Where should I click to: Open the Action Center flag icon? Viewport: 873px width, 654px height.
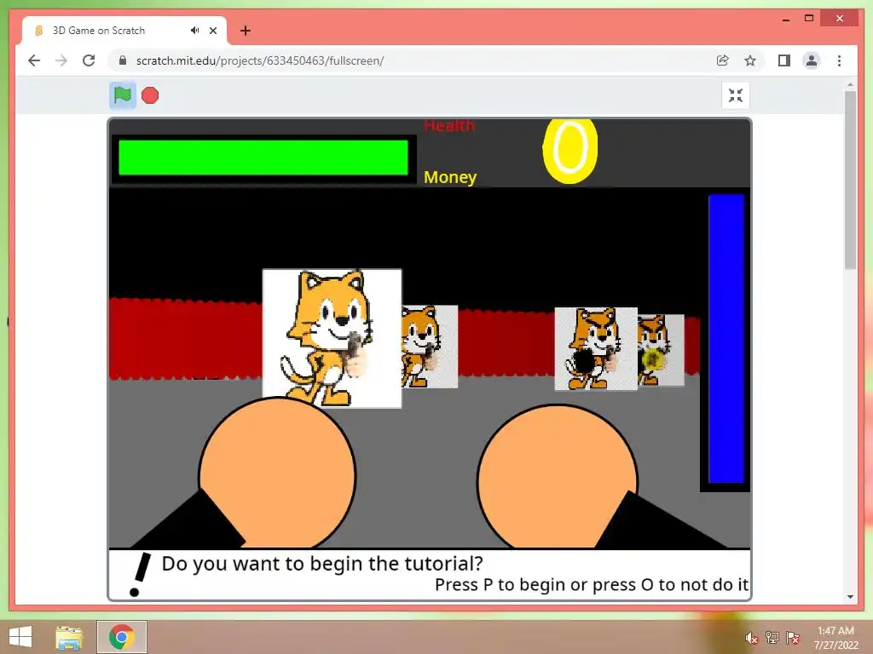pos(793,638)
